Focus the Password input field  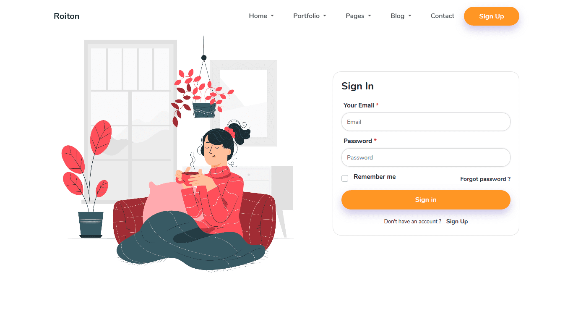[x=426, y=157]
